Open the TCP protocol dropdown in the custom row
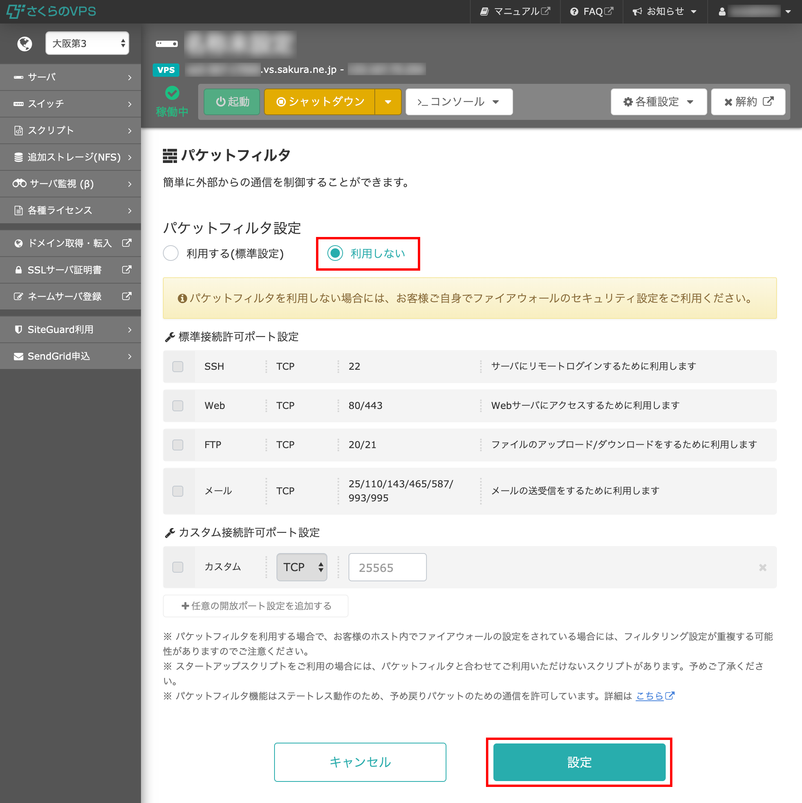Screen dimensions: 802x803 (302, 567)
